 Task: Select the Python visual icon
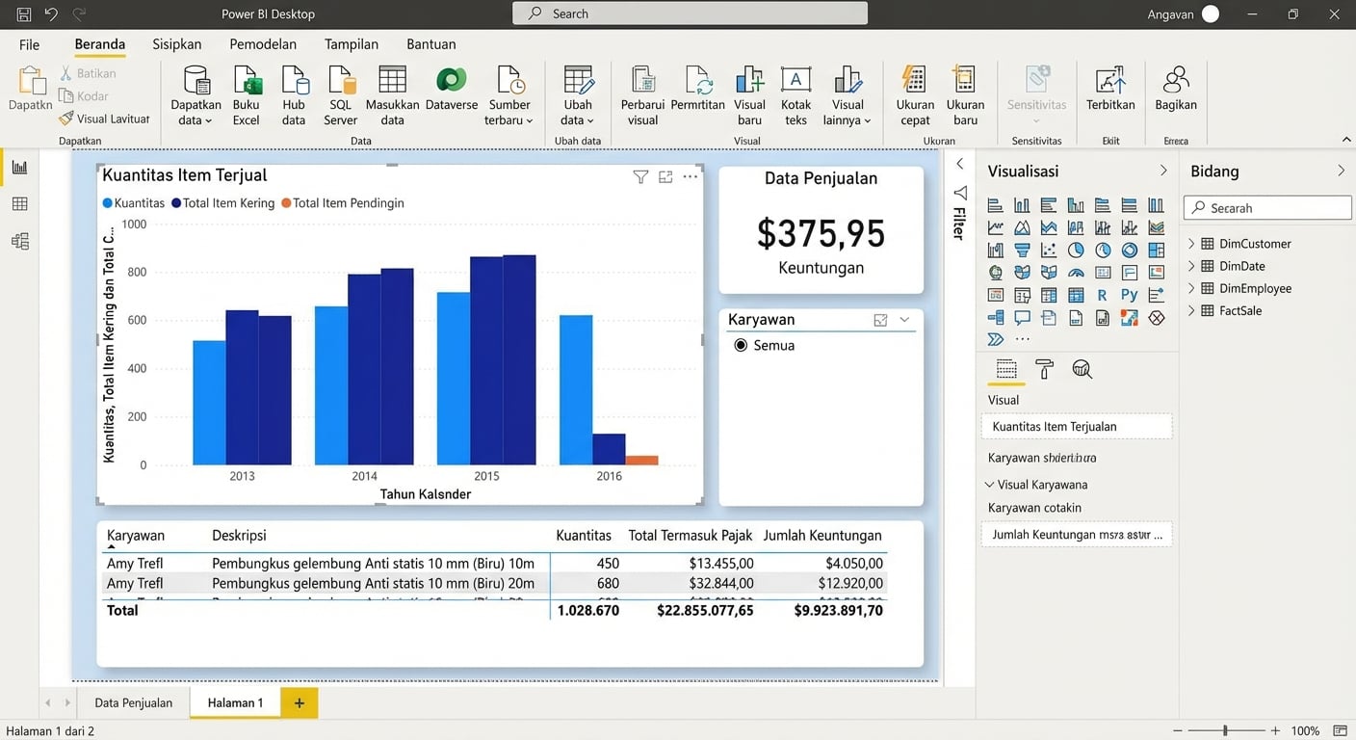pyautogui.click(x=1130, y=296)
